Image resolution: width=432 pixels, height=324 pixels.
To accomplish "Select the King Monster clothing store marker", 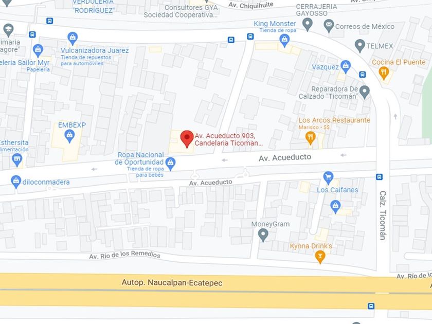I will (x=284, y=41).
